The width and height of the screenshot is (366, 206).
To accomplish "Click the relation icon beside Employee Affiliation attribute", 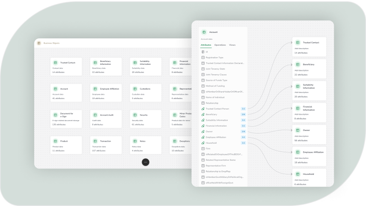I will click(x=203, y=137).
